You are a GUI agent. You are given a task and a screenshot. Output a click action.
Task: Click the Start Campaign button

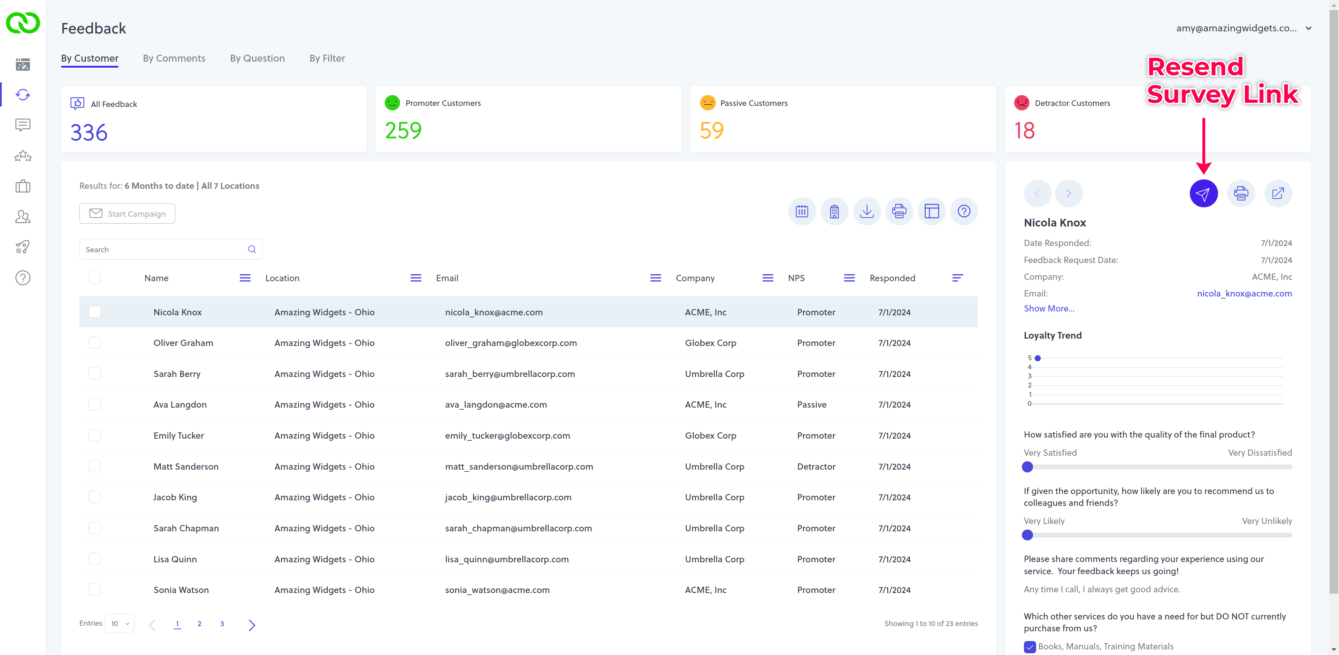[127, 214]
